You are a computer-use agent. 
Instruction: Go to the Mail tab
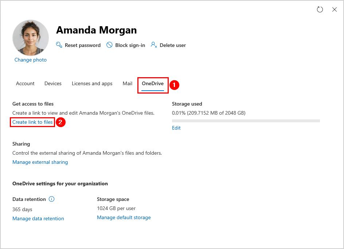[x=128, y=84]
